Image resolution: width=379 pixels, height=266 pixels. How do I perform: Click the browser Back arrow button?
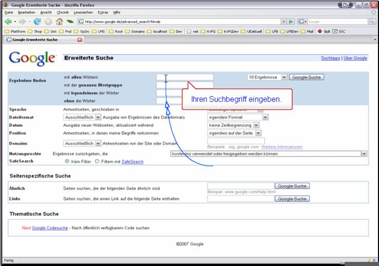coord(8,22)
